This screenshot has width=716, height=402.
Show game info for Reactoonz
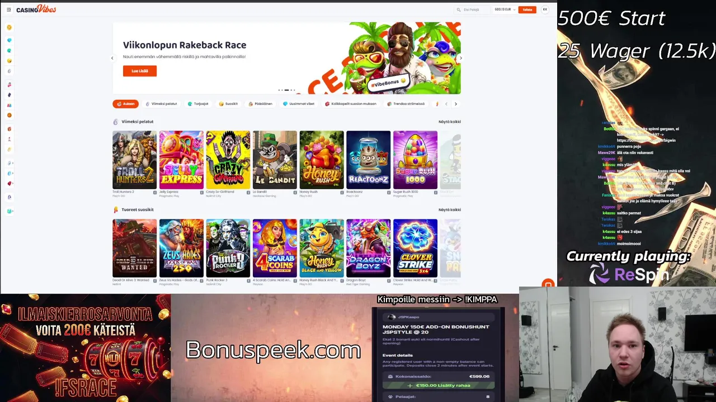click(x=389, y=193)
